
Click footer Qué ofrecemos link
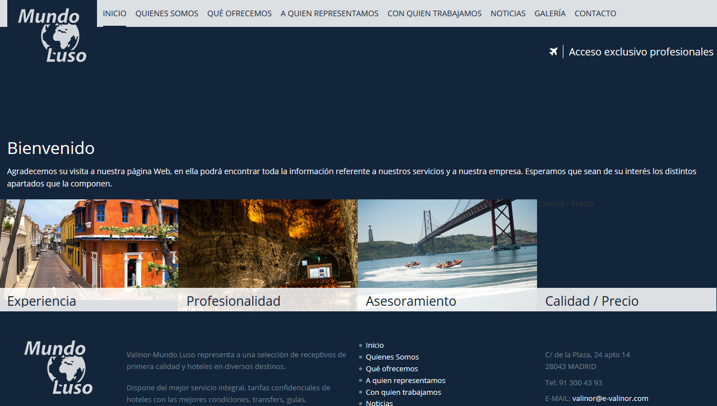coord(391,369)
